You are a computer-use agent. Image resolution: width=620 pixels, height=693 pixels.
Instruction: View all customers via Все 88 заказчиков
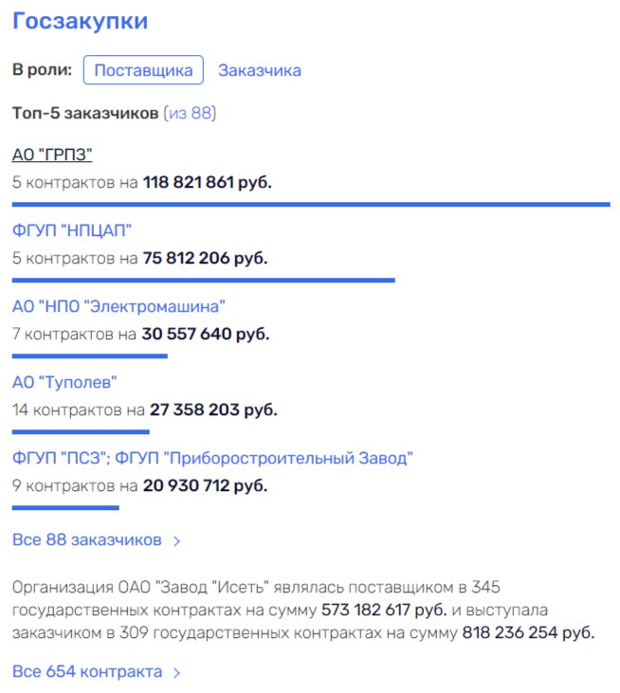(x=87, y=540)
